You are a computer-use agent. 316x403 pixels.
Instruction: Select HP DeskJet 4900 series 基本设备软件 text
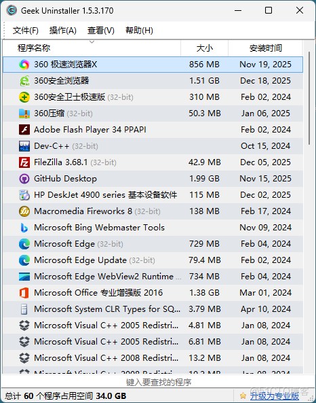tap(105, 195)
